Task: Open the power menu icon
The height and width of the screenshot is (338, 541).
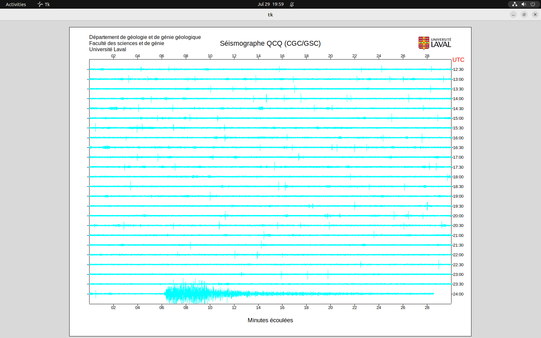Action: coord(533,4)
